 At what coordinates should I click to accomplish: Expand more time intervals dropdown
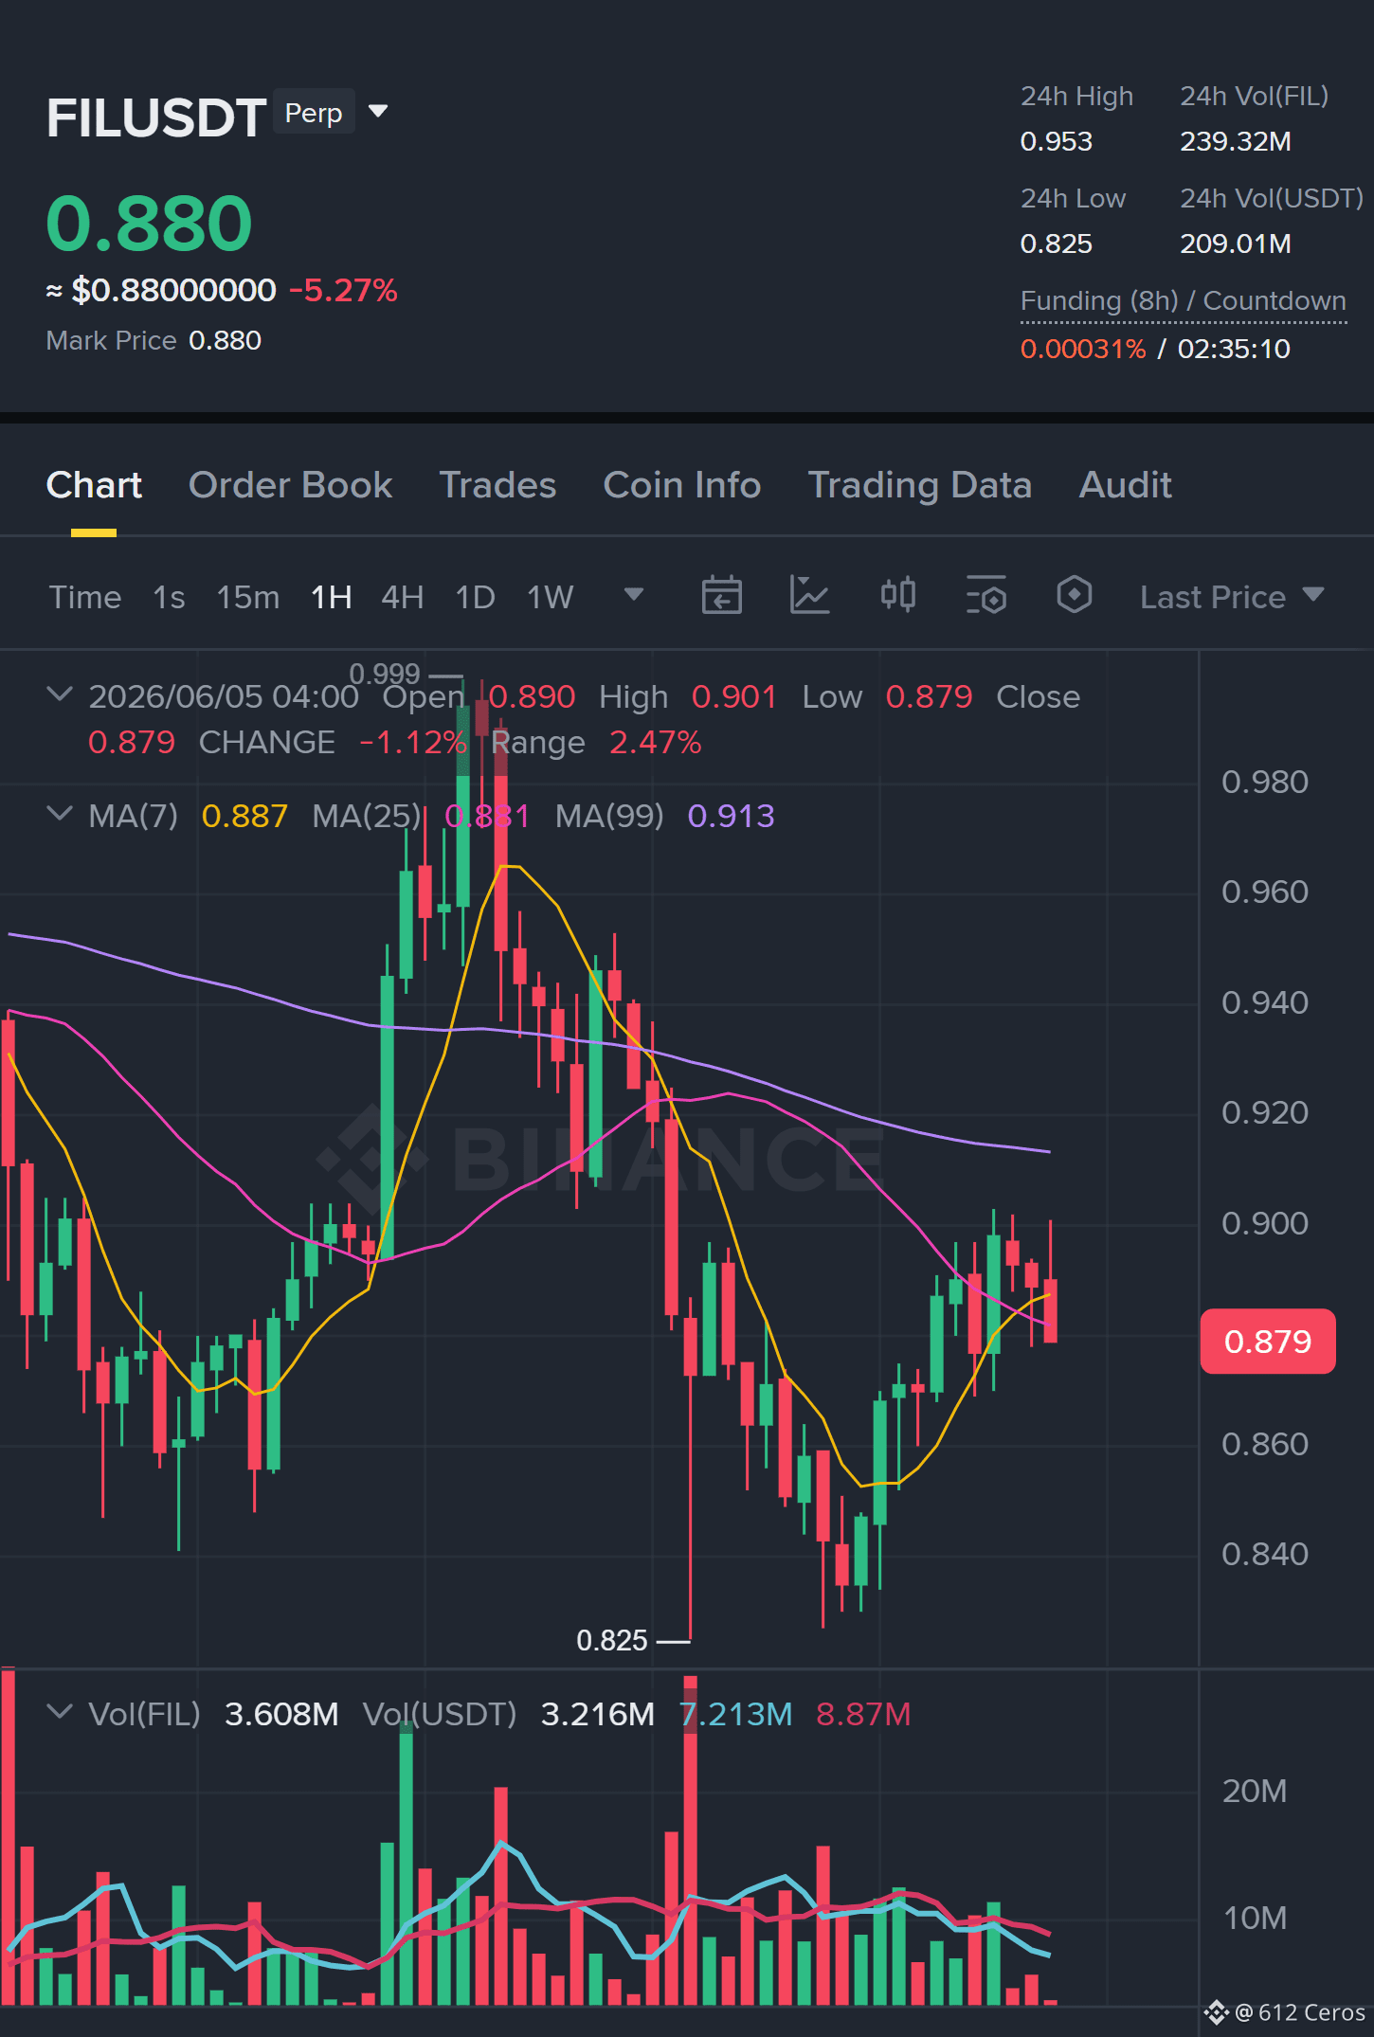click(x=634, y=595)
